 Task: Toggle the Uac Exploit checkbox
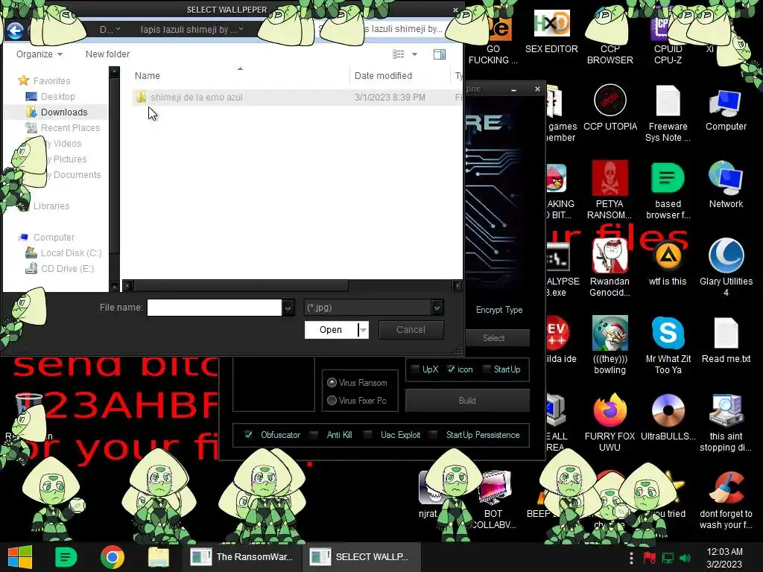pyautogui.click(x=368, y=435)
